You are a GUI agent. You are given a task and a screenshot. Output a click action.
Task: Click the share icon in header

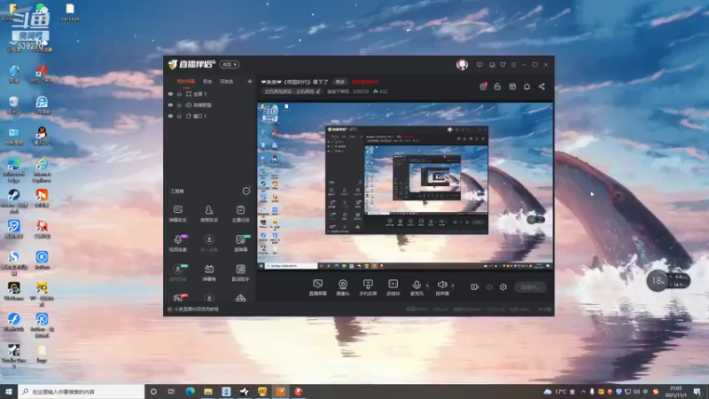click(x=541, y=86)
